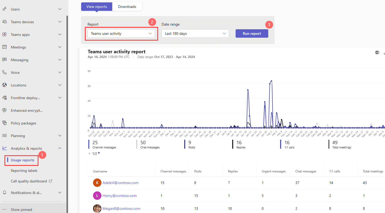The height and width of the screenshot is (213, 385).
Task: Select the Enhanced encryption shield icon
Action: (x=4, y=110)
